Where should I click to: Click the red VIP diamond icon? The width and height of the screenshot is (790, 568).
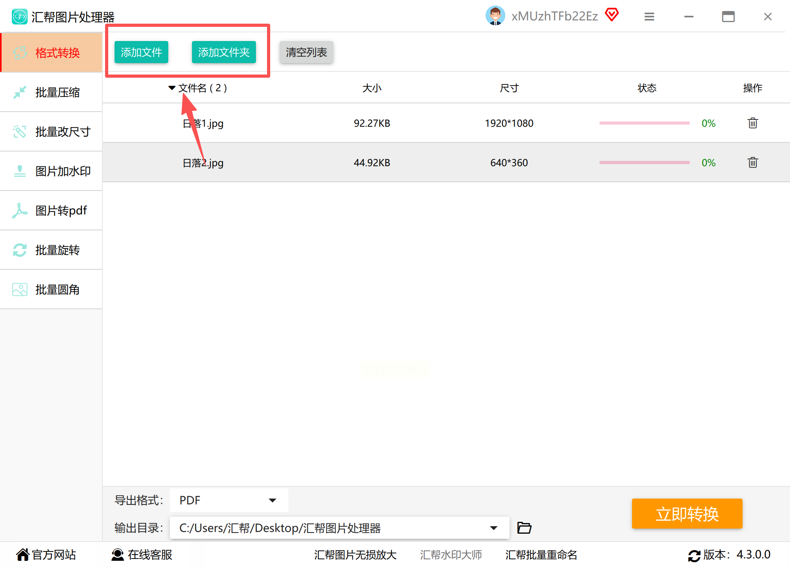tap(612, 15)
